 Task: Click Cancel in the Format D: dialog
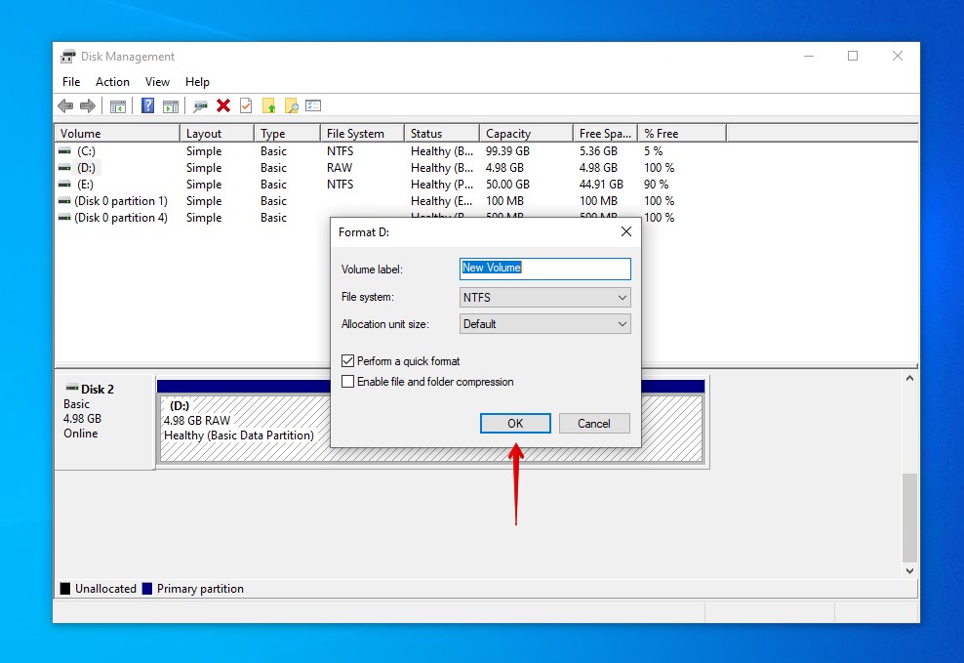pos(594,423)
